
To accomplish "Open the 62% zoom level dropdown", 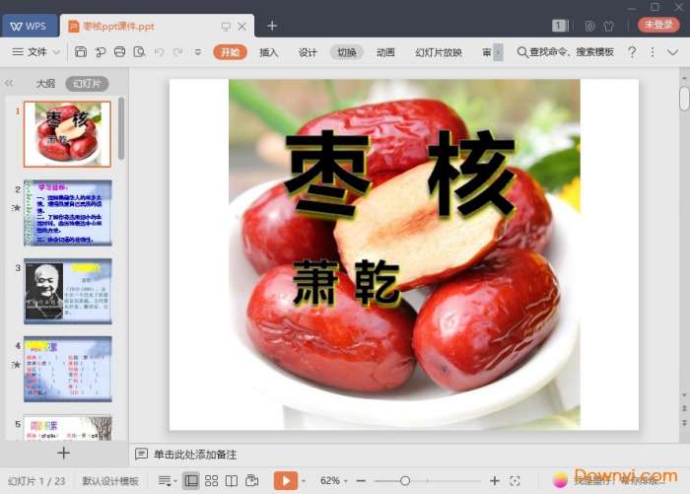I will (334, 480).
